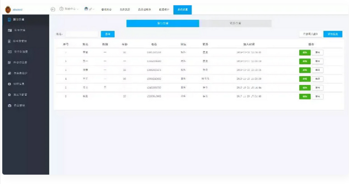The height and width of the screenshot is (184, 349).
Task: Open the second top navigation tab
Action: [x=125, y=10]
